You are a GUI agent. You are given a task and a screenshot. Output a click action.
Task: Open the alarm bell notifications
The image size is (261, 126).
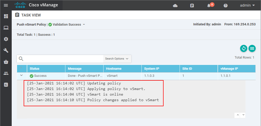[x=209, y=6]
